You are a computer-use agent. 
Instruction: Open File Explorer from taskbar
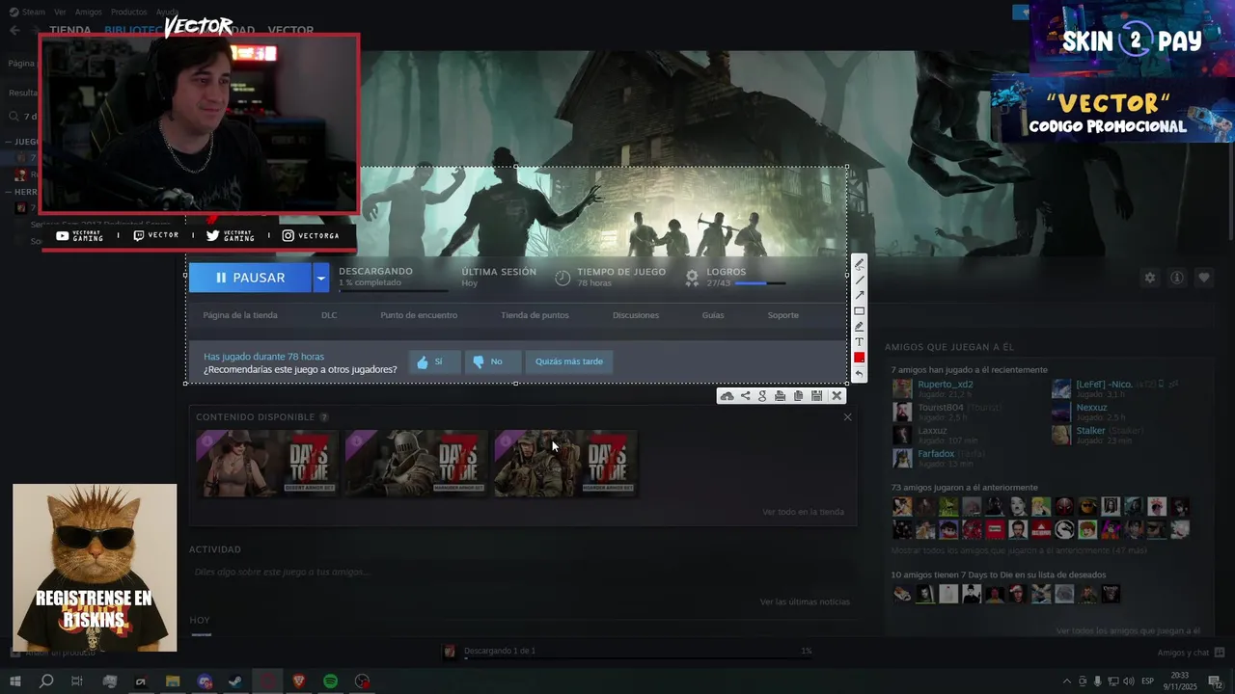(173, 681)
